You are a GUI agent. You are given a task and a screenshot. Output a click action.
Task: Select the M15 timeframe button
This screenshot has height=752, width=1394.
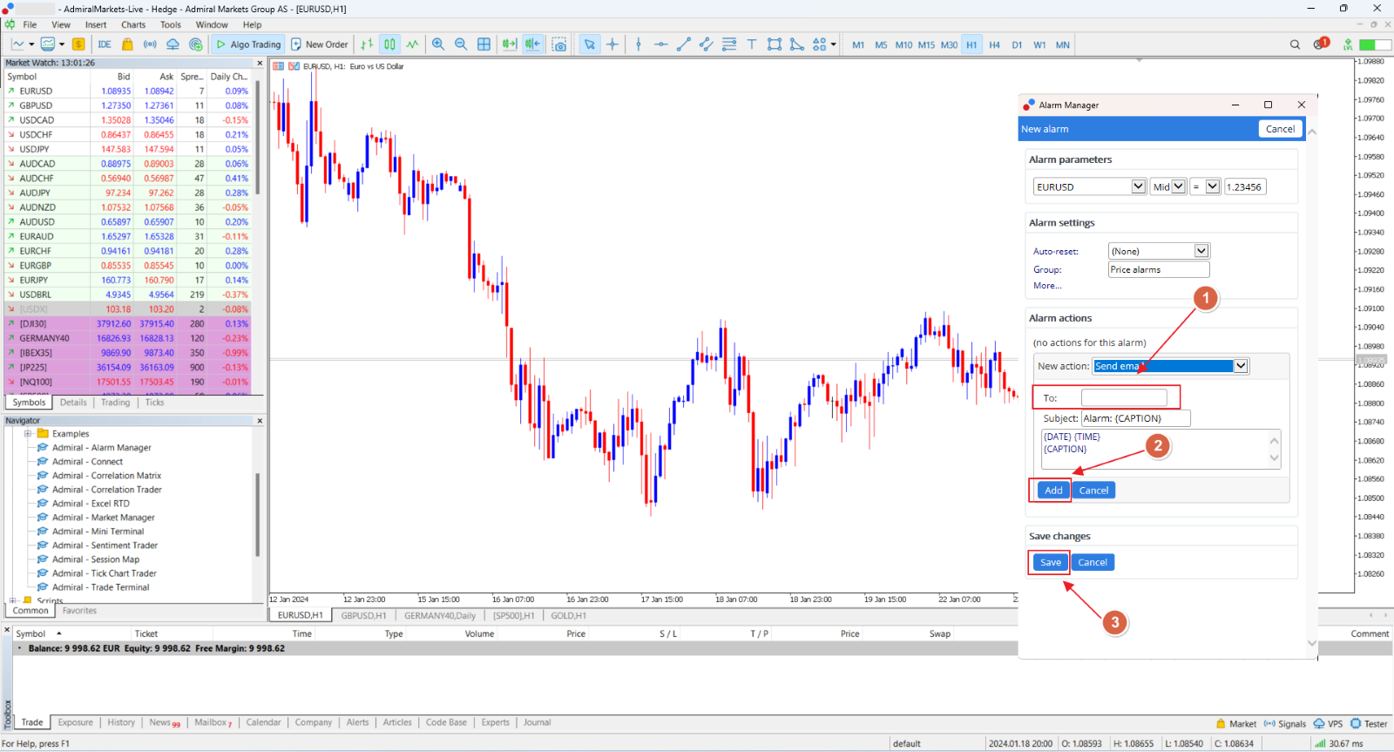(x=926, y=44)
